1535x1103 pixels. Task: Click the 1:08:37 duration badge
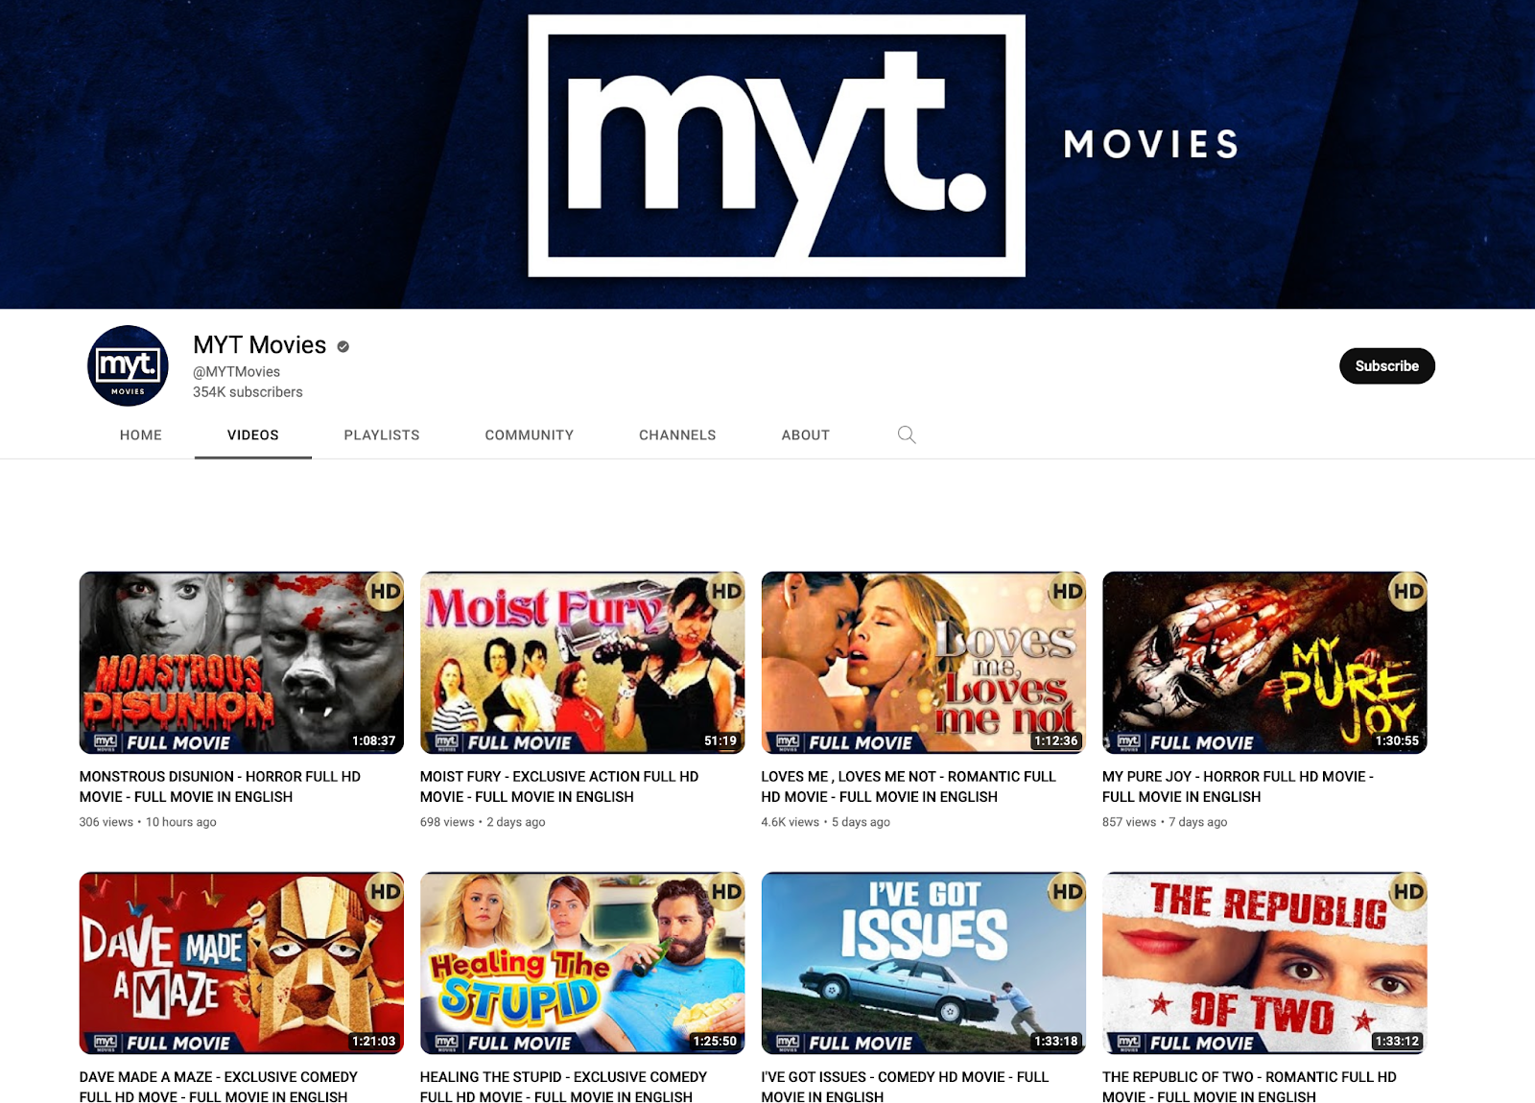(x=374, y=740)
